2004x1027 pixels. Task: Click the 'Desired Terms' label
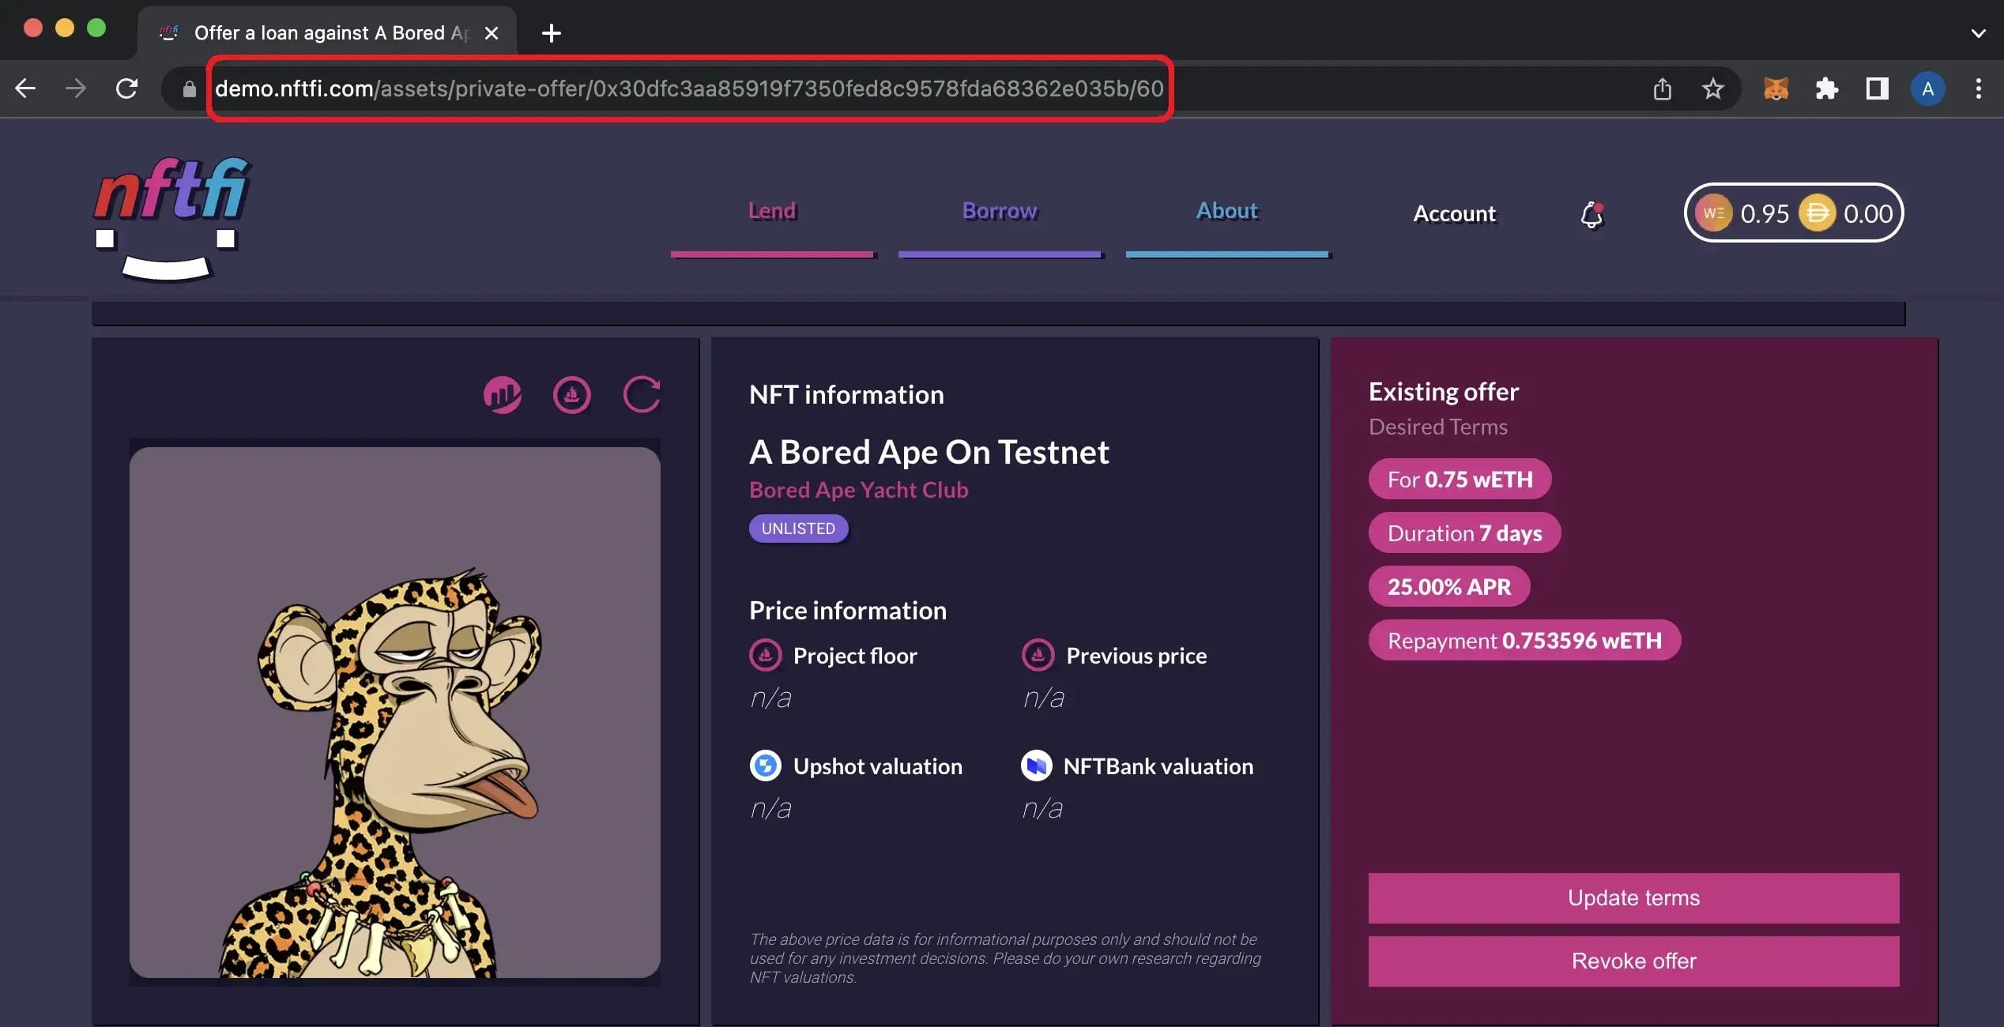click(1437, 427)
